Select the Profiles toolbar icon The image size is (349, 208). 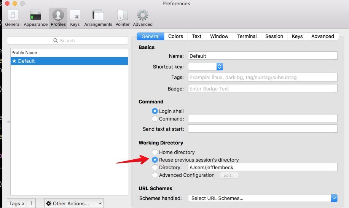point(58,16)
